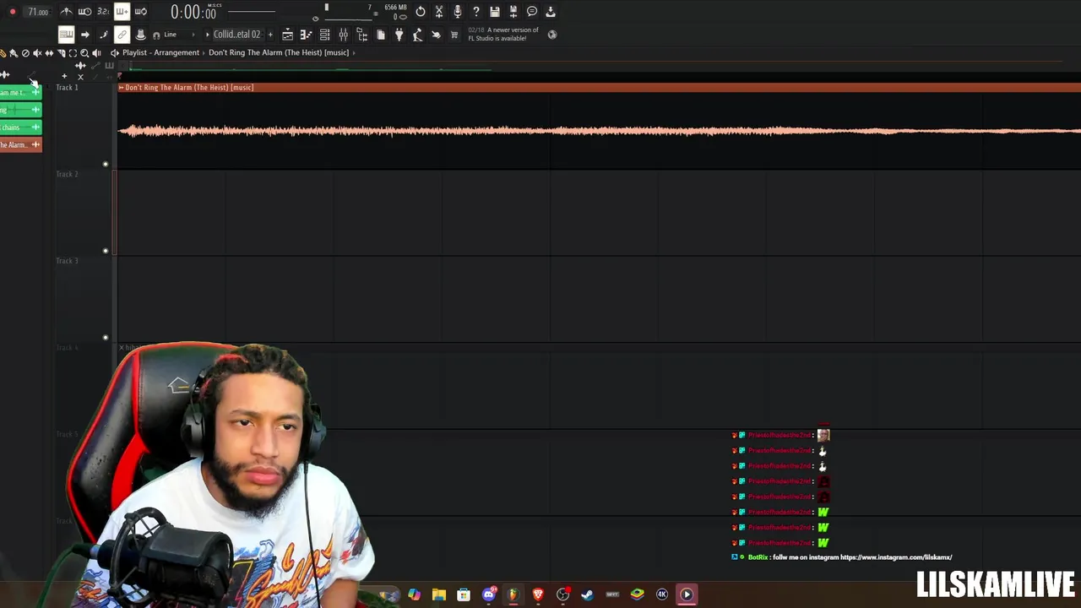Select the pencil draw tool in playlist
The width and height of the screenshot is (1081, 608).
tap(3, 53)
